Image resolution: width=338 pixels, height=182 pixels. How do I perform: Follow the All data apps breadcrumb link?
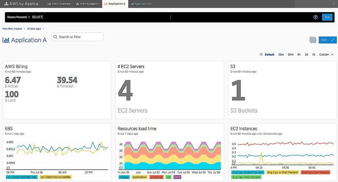click(34, 29)
